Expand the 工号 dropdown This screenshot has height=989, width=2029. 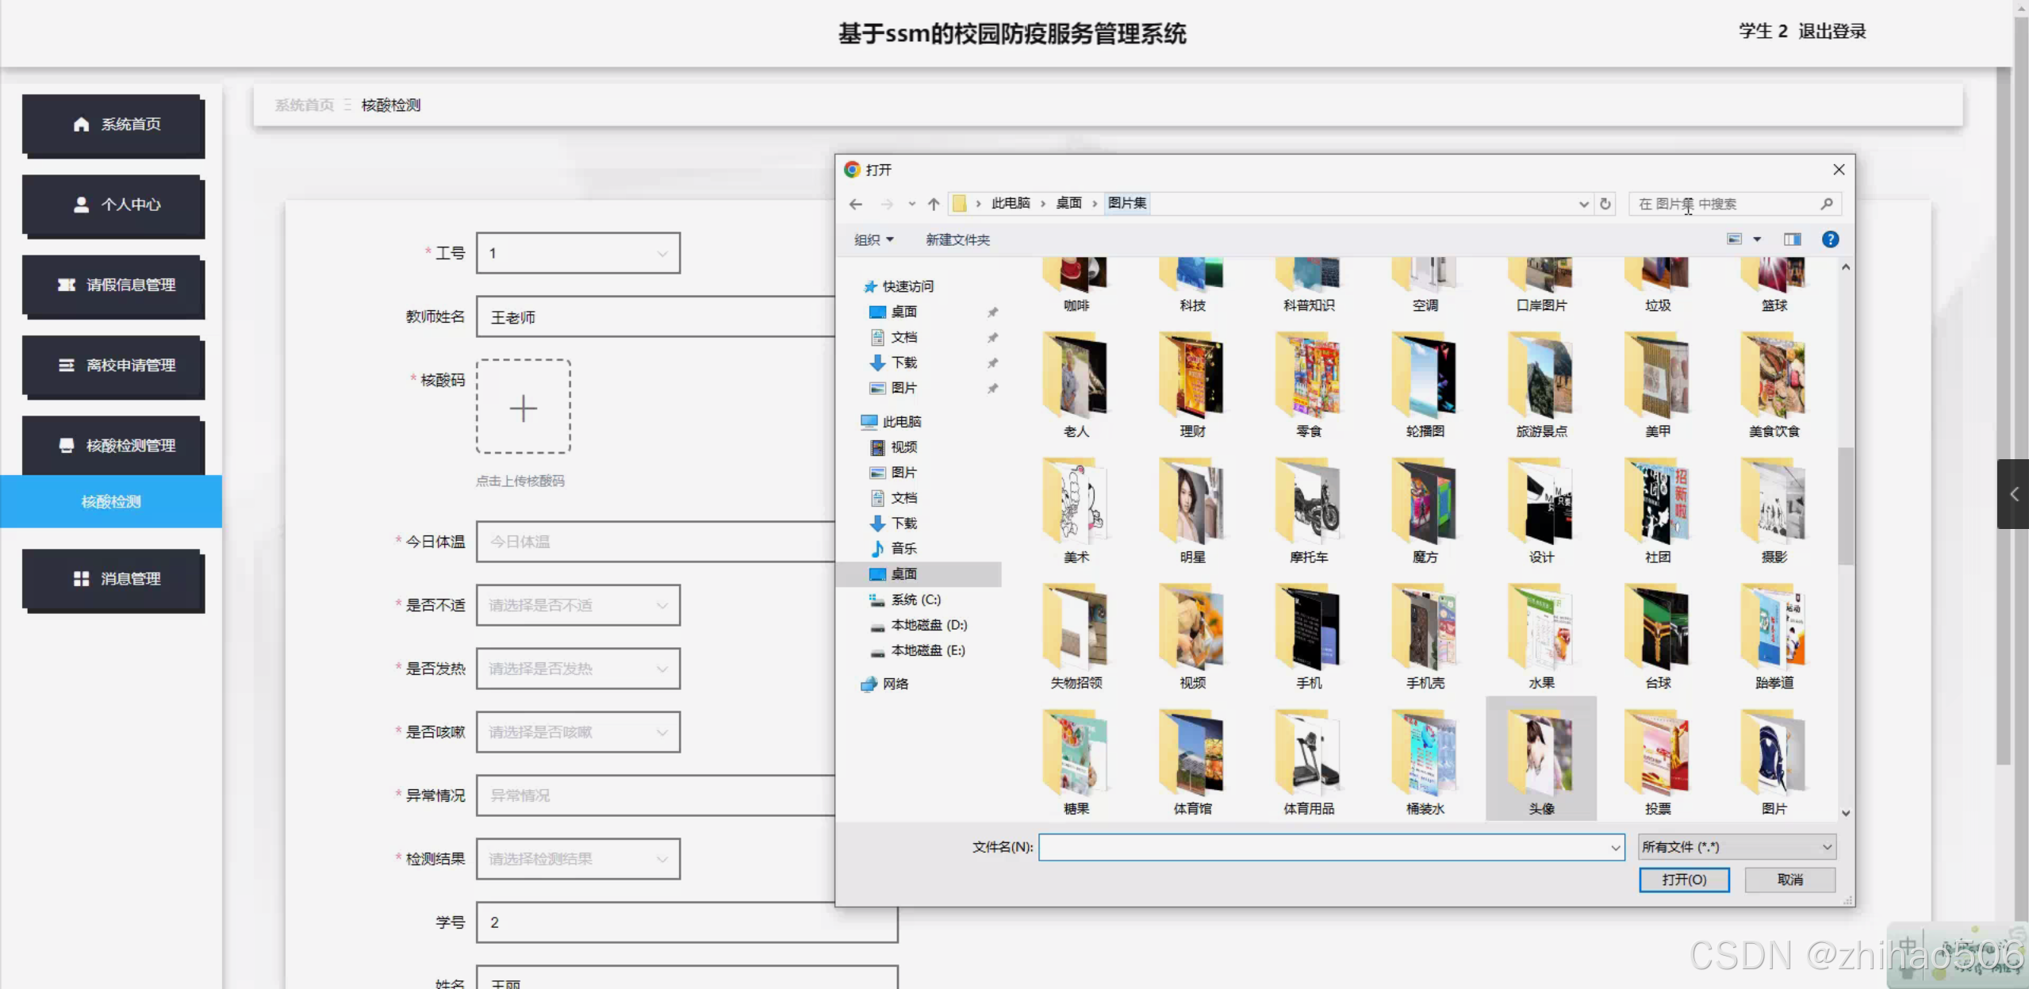(577, 253)
